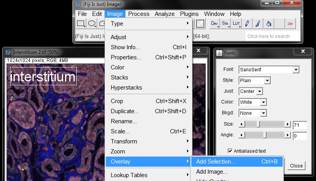This screenshot has height=181, width=316.
Task: Open the Stk stacks menu tool
Action: (225, 24)
